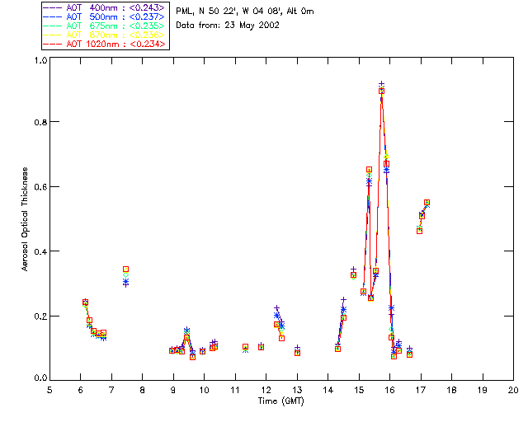Click the 'Aerosol Optical Thickness' y-axis label
Screen dimensions: 528x422
(26, 219)
